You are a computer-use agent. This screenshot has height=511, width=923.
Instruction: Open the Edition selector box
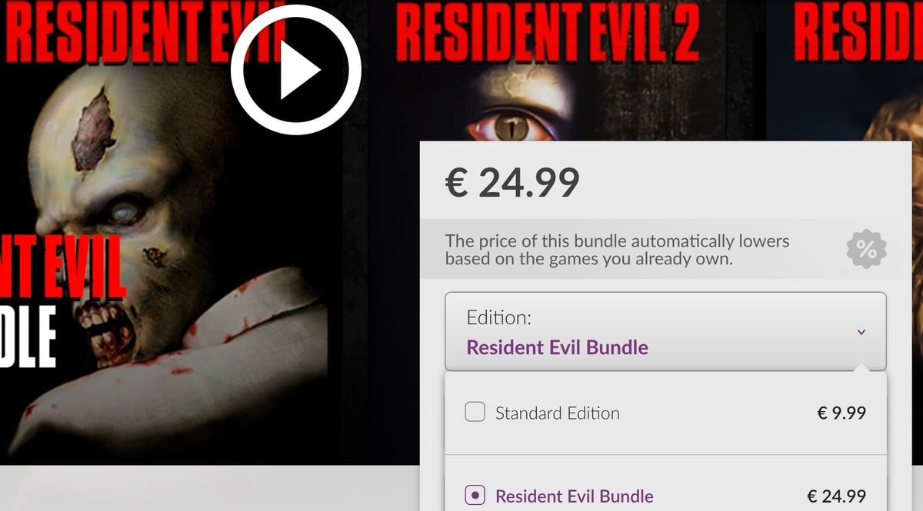[665, 331]
